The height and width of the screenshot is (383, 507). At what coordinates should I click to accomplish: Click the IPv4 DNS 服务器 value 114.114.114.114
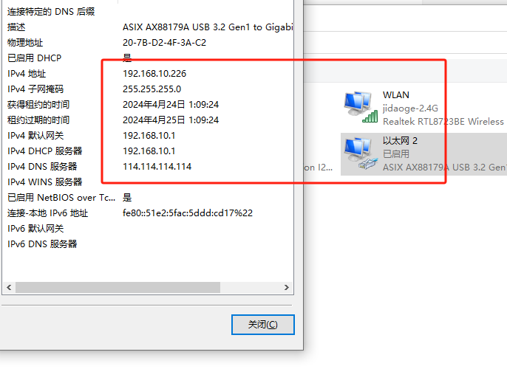(x=157, y=167)
